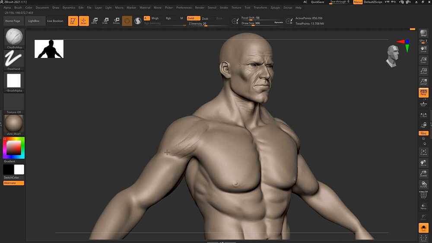Click the AAHalf view icon
Image resolution: width=432 pixels, height=243 pixels.
(x=423, y=81)
